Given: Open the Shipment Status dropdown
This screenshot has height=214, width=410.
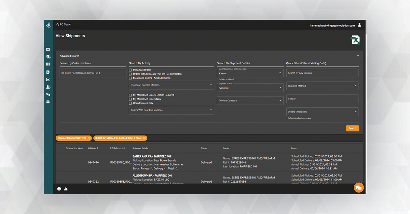Looking at the screenshot, I should (x=250, y=88).
